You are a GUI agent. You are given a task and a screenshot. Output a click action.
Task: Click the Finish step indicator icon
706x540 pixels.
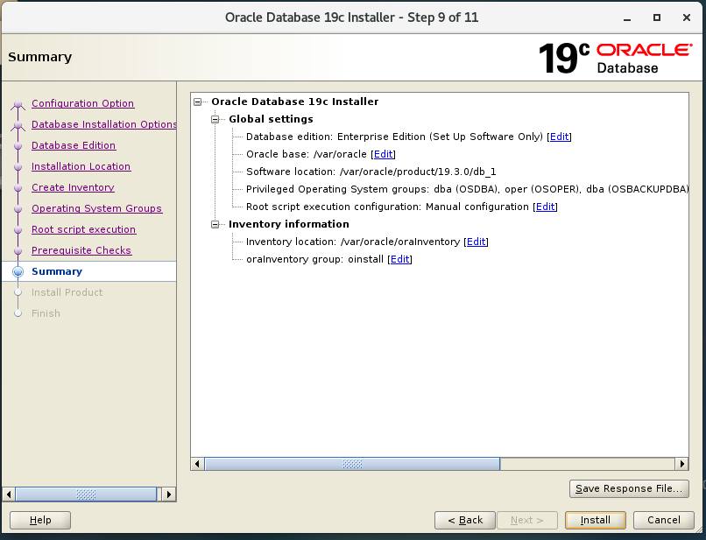click(18, 313)
